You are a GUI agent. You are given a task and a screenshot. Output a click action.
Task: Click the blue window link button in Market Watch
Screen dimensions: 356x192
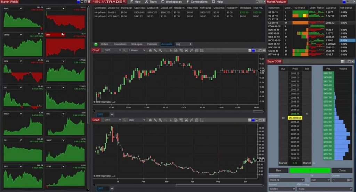pyautogui.click(x=78, y=2)
